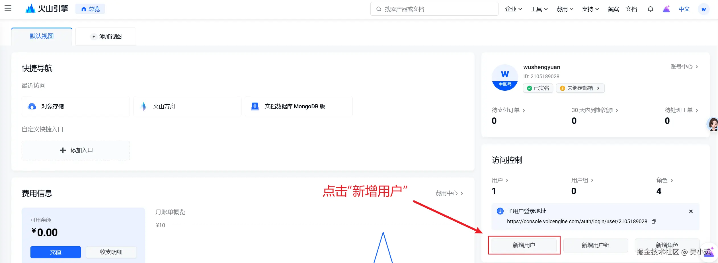The image size is (718, 263).
Task: Expand the 支持 menu
Action: (590, 9)
